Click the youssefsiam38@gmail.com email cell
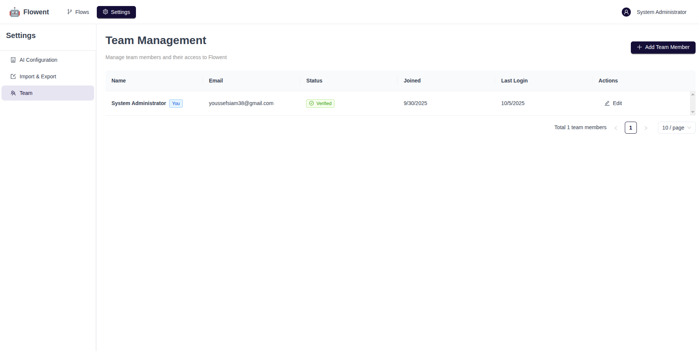 (x=241, y=103)
